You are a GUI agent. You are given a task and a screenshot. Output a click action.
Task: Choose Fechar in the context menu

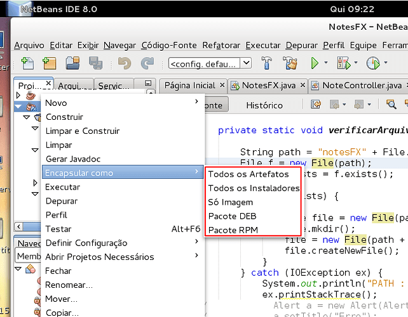[122, 271]
